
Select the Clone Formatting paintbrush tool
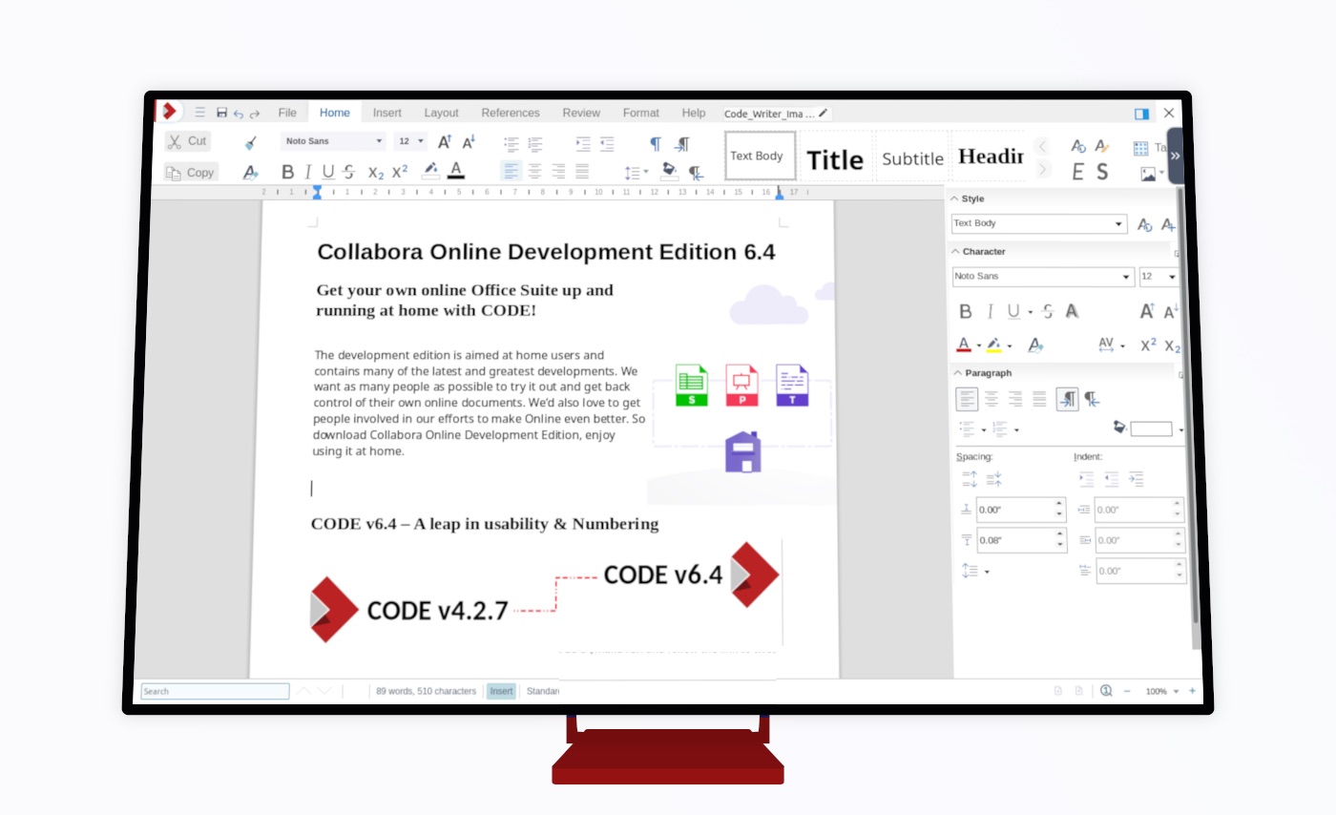(251, 142)
